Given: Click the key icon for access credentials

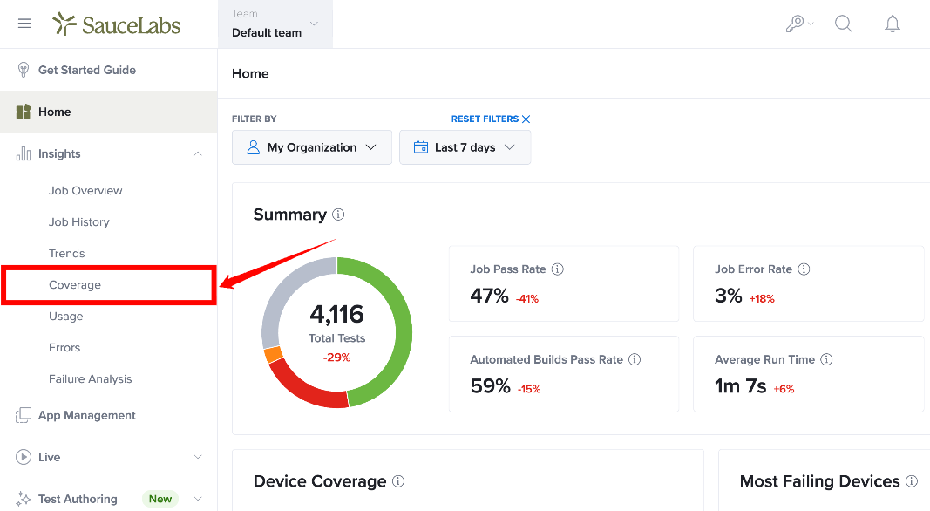Looking at the screenshot, I should (799, 24).
